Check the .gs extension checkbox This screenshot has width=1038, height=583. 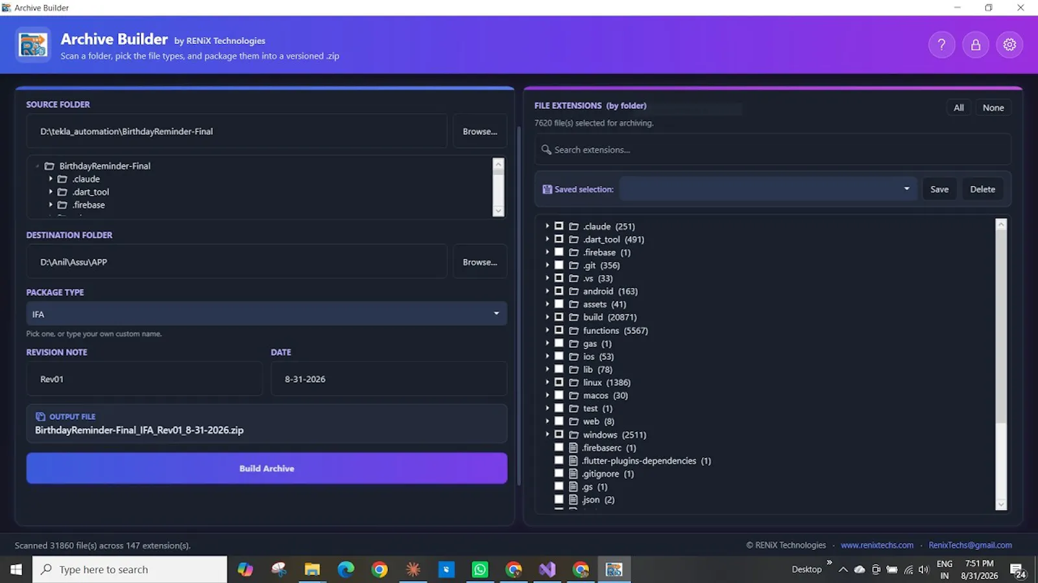559,486
